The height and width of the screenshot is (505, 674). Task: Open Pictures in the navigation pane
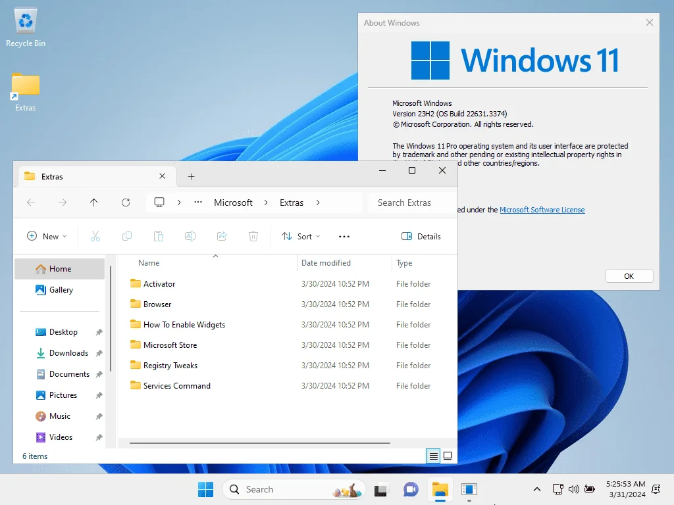[60, 395]
